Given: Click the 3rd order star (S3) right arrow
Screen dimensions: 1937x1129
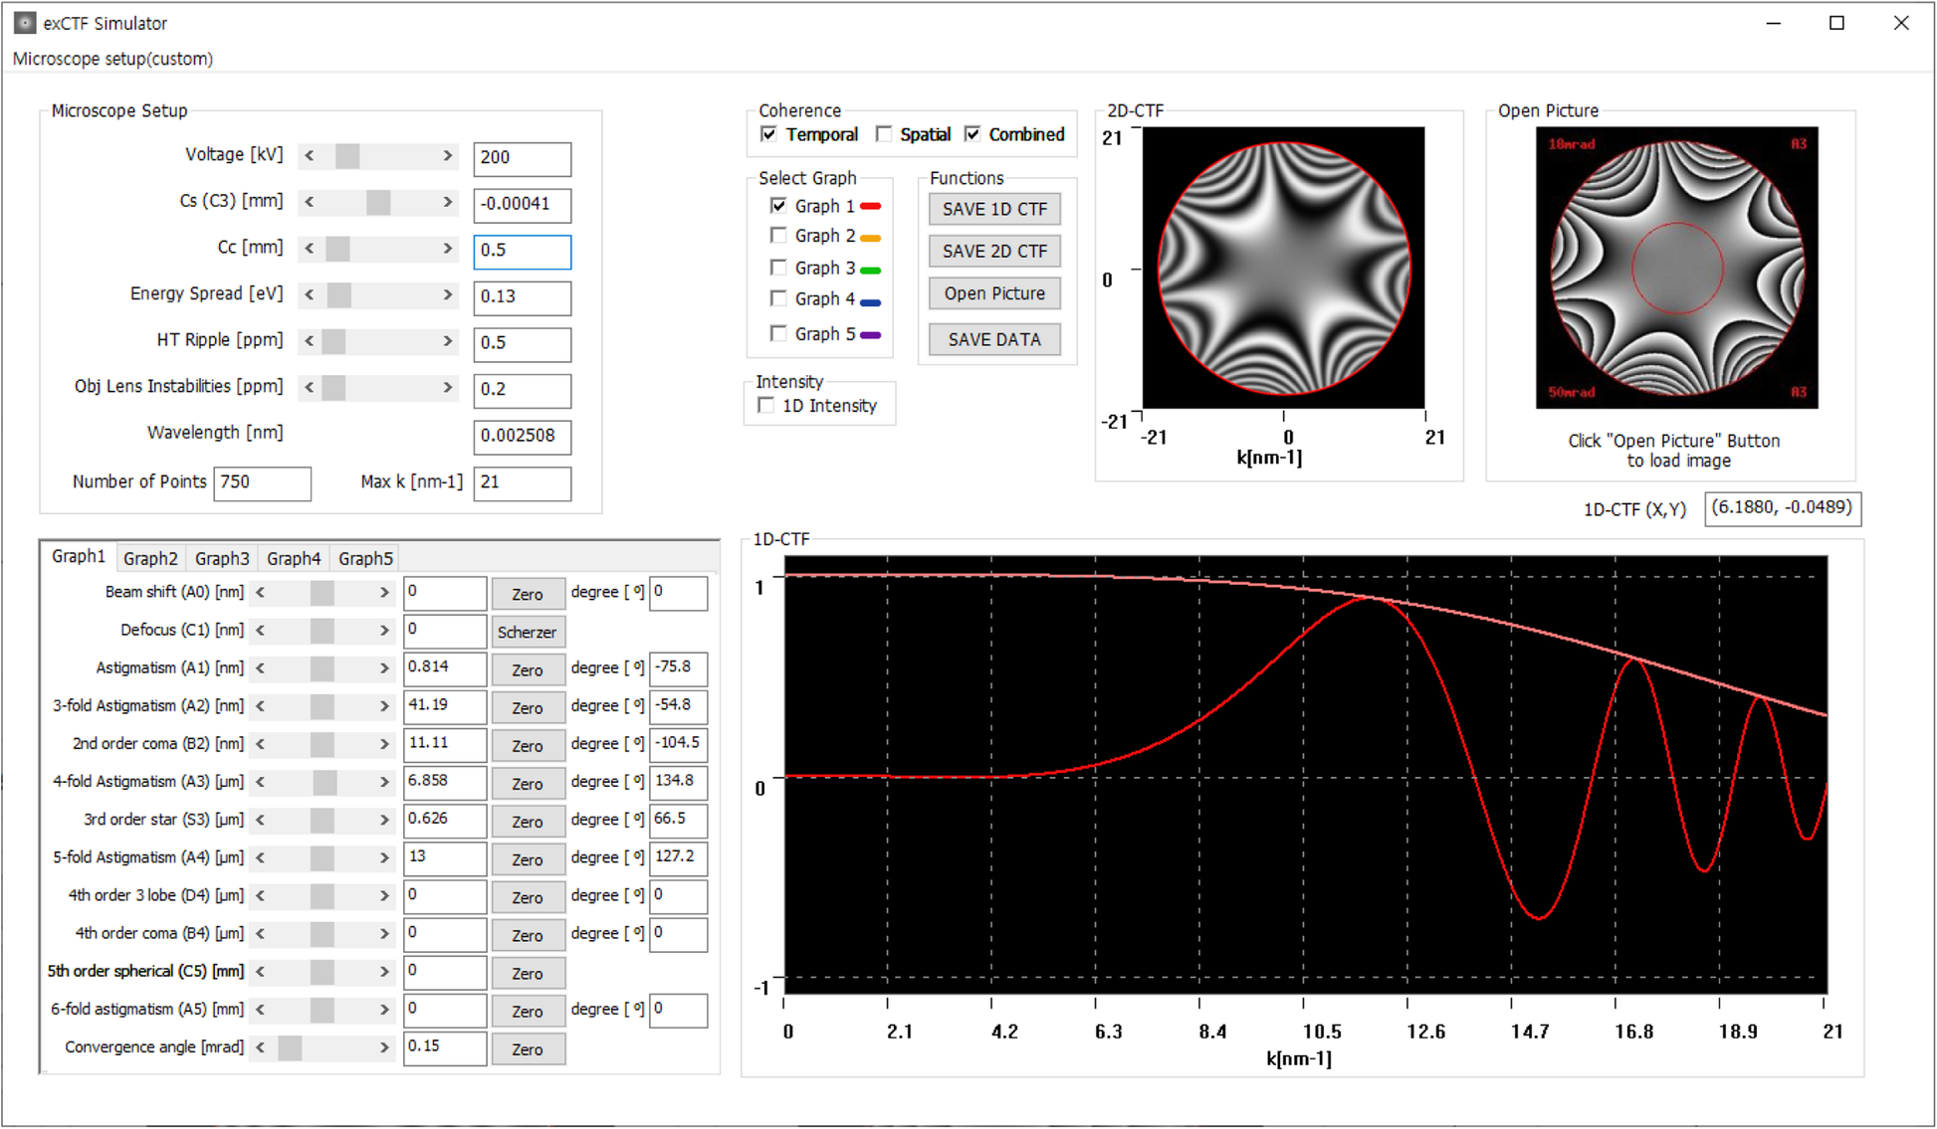Looking at the screenshot, I should [x=384, y=820].
